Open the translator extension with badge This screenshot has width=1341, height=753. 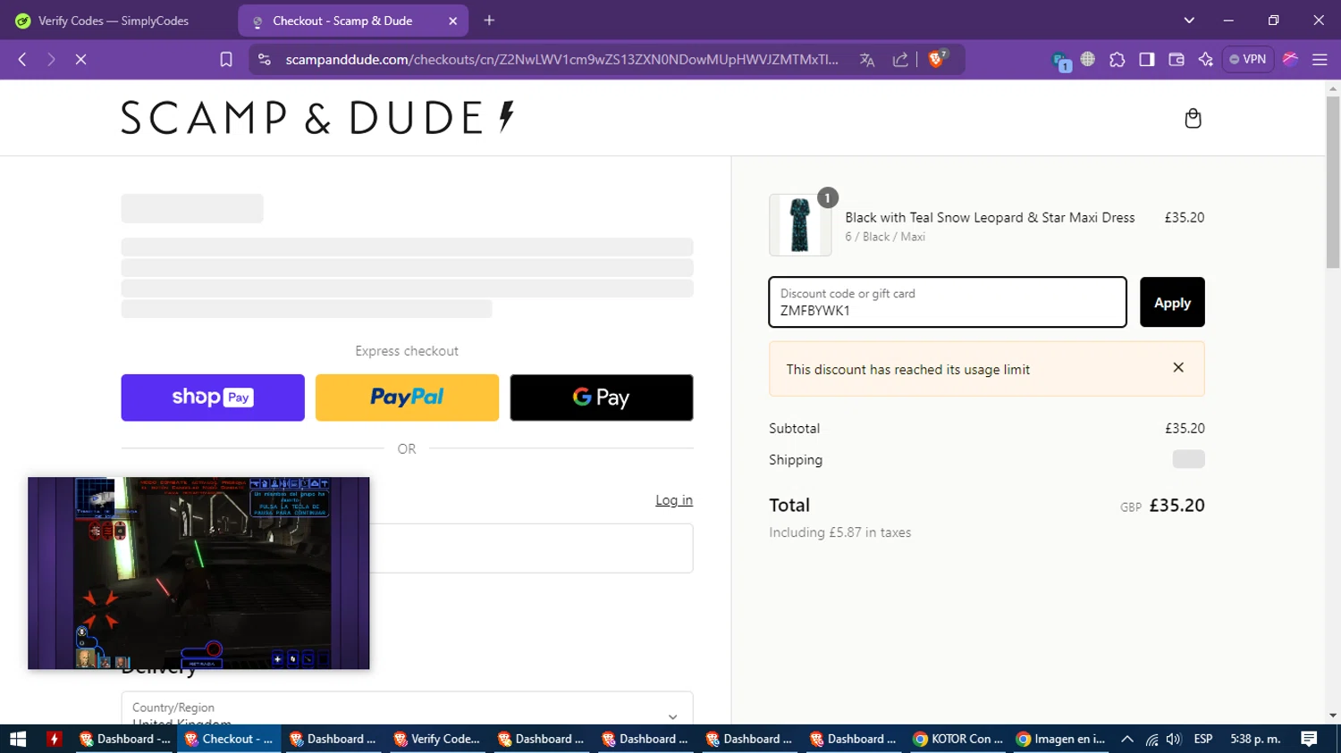1061,61
